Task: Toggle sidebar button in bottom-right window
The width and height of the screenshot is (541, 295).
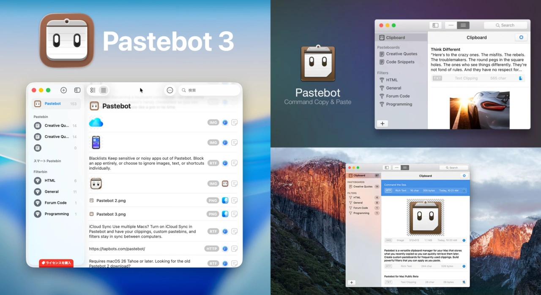Action: tap(387, 168)
